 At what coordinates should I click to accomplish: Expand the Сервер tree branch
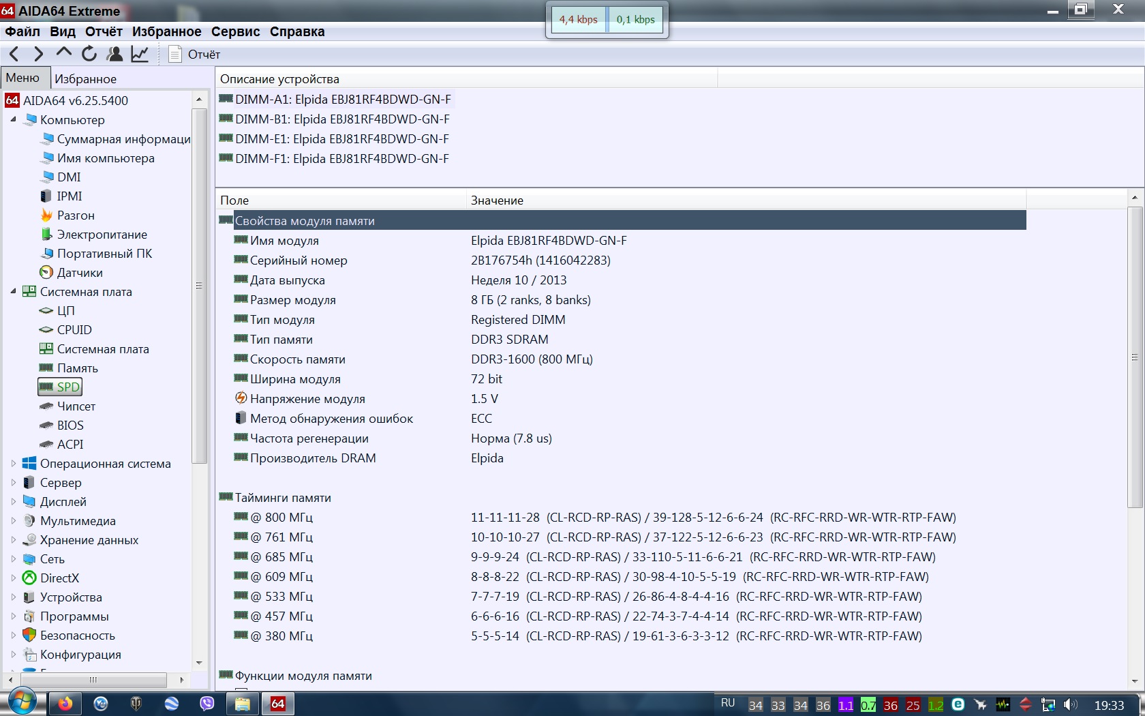click(x=13, y=482)
